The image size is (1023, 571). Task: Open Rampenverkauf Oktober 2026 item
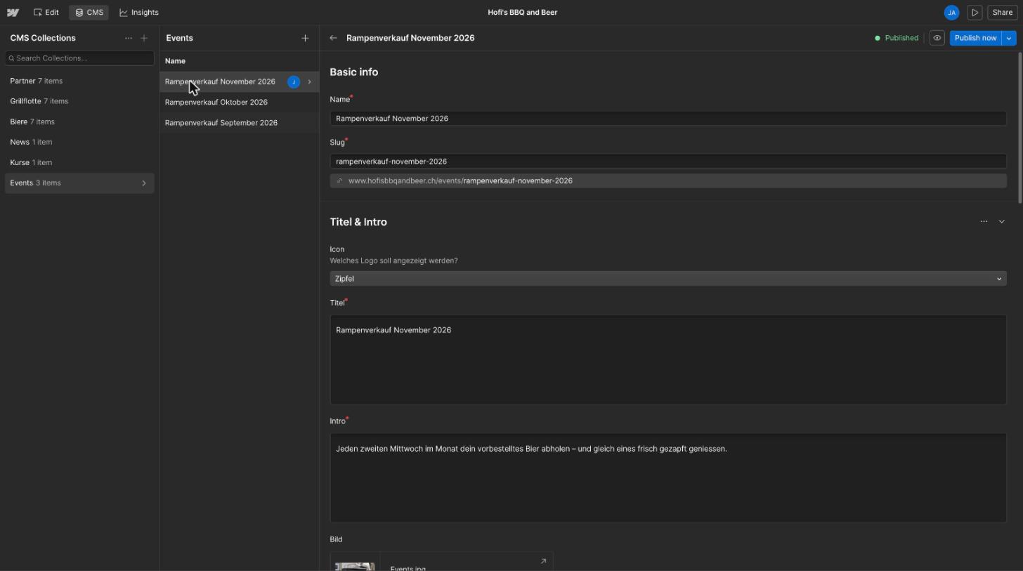coord(239,103)
